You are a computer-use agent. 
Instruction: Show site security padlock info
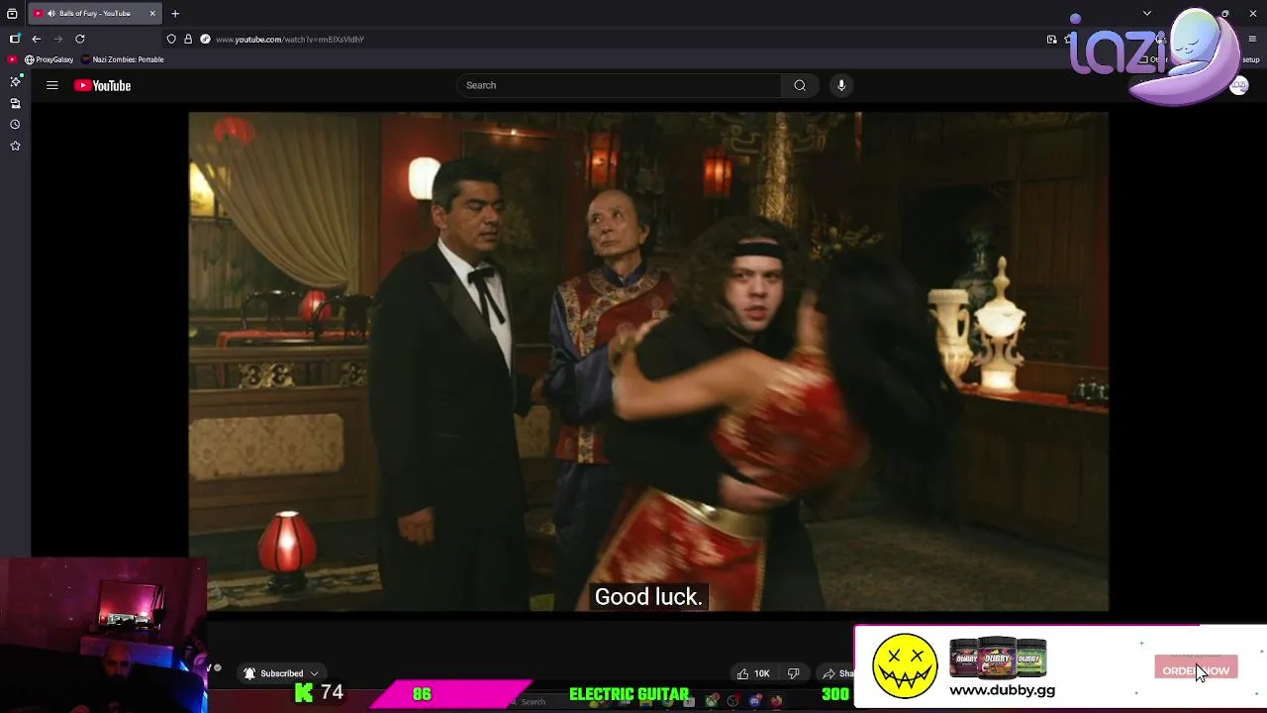(x=188, y=39)
